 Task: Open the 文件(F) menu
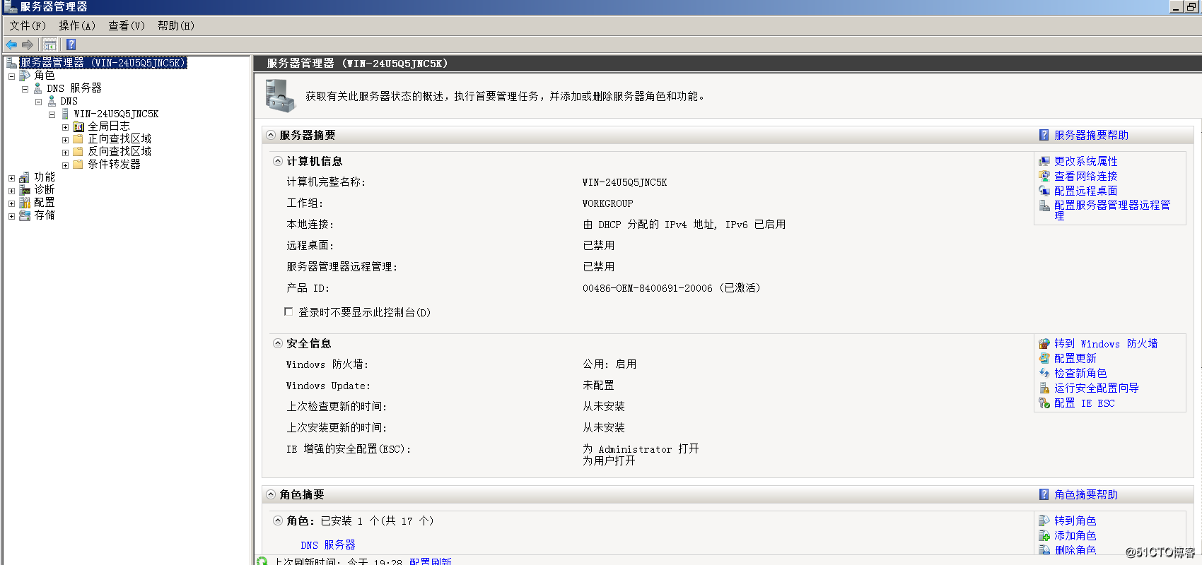(28, 25)
